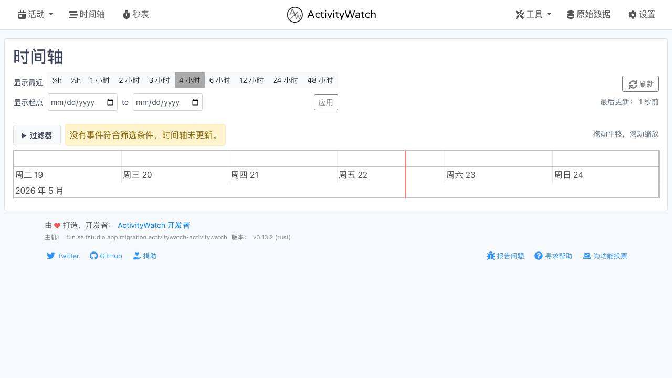Viewport: 672px width, 378px height.
Task: Click the 应用 apply button
Action: tap(326, 102)
